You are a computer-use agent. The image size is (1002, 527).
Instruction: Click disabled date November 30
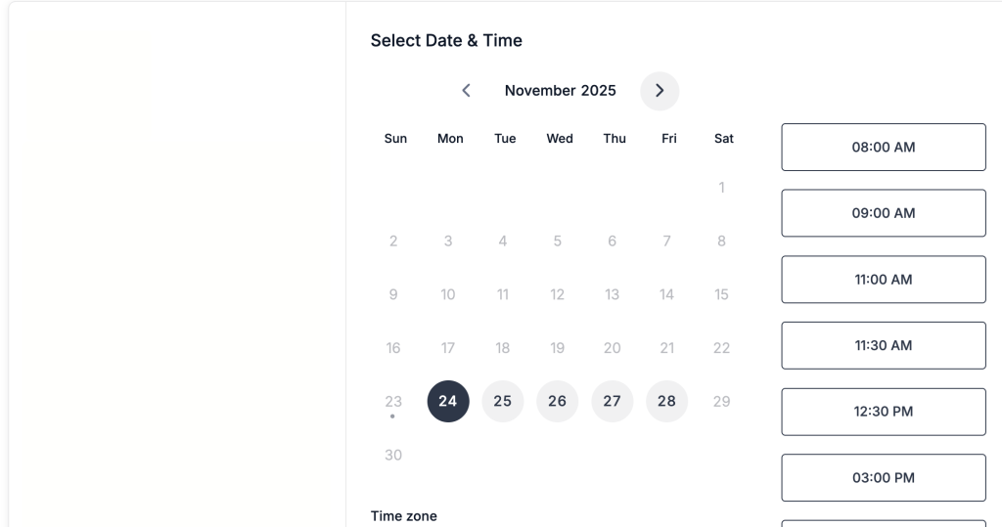[393, 455]
